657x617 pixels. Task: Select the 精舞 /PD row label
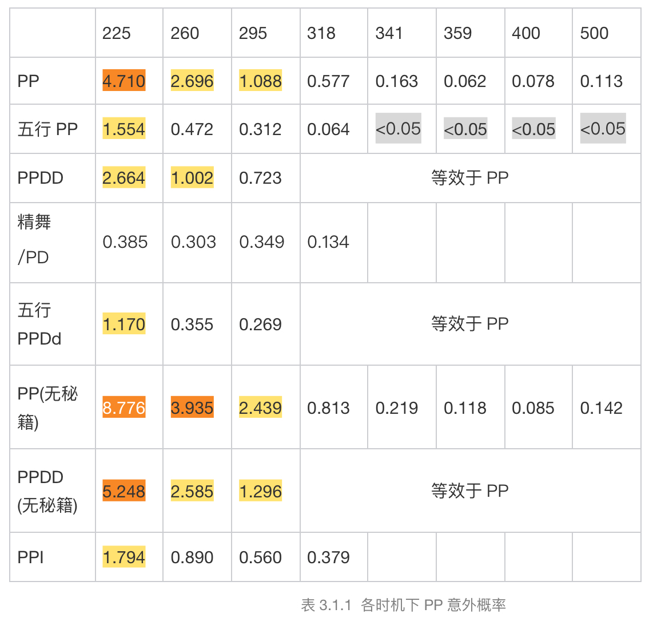tap(34, 240)
